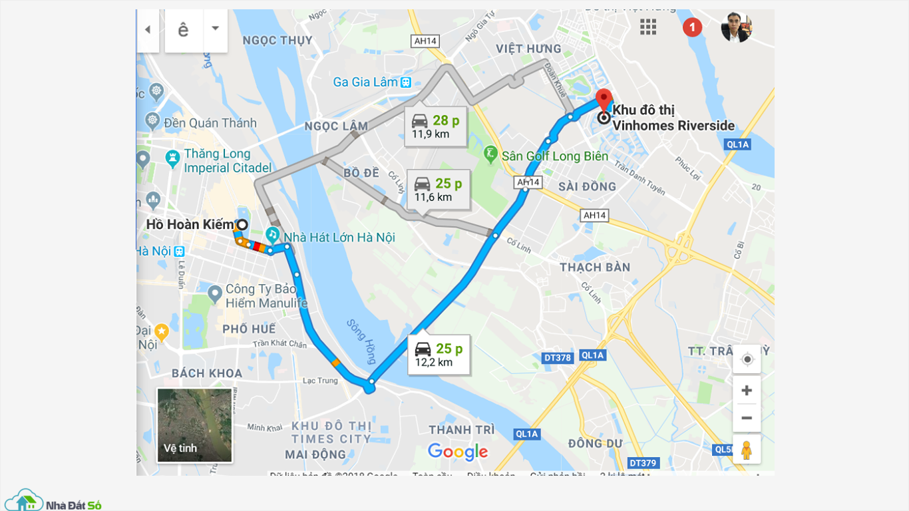Click the Vinhomes Riverside destination pin
This screenshot has height=511, width=909.
click(x=604, y=100)
